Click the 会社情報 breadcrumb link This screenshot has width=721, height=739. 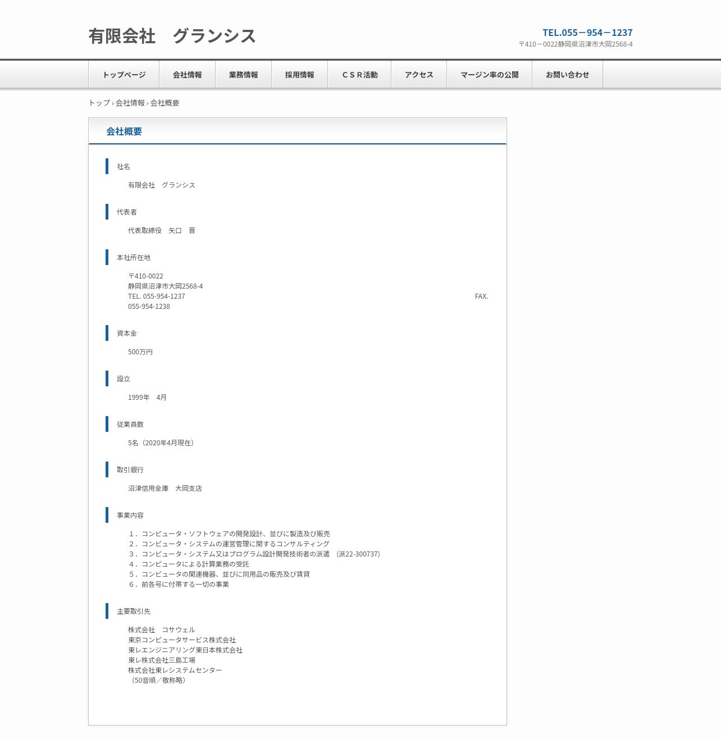pyautogui.click(x=130, y=103)
